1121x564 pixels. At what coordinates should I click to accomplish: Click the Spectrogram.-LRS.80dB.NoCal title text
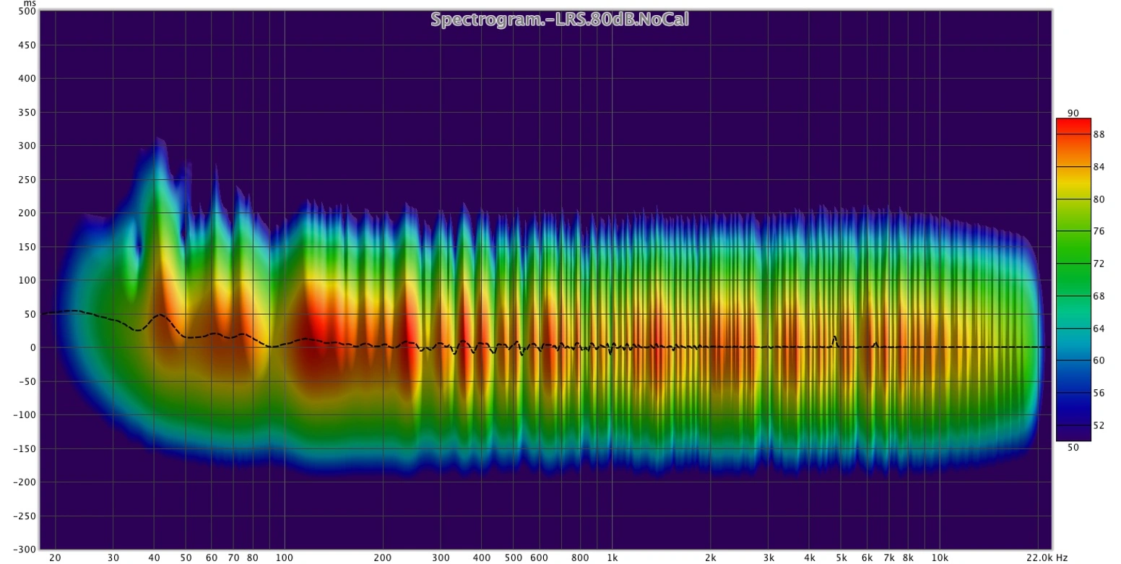click(x=559, y=19)
